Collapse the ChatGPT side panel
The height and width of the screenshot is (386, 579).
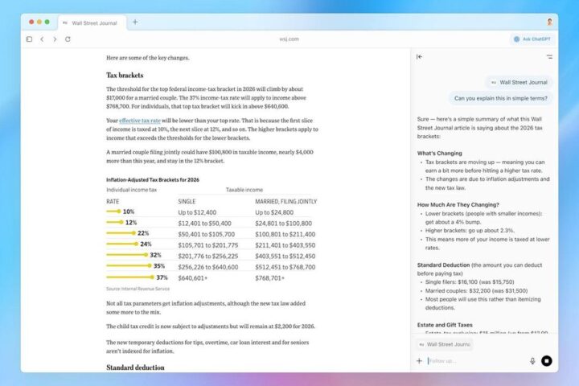(419, 57)
